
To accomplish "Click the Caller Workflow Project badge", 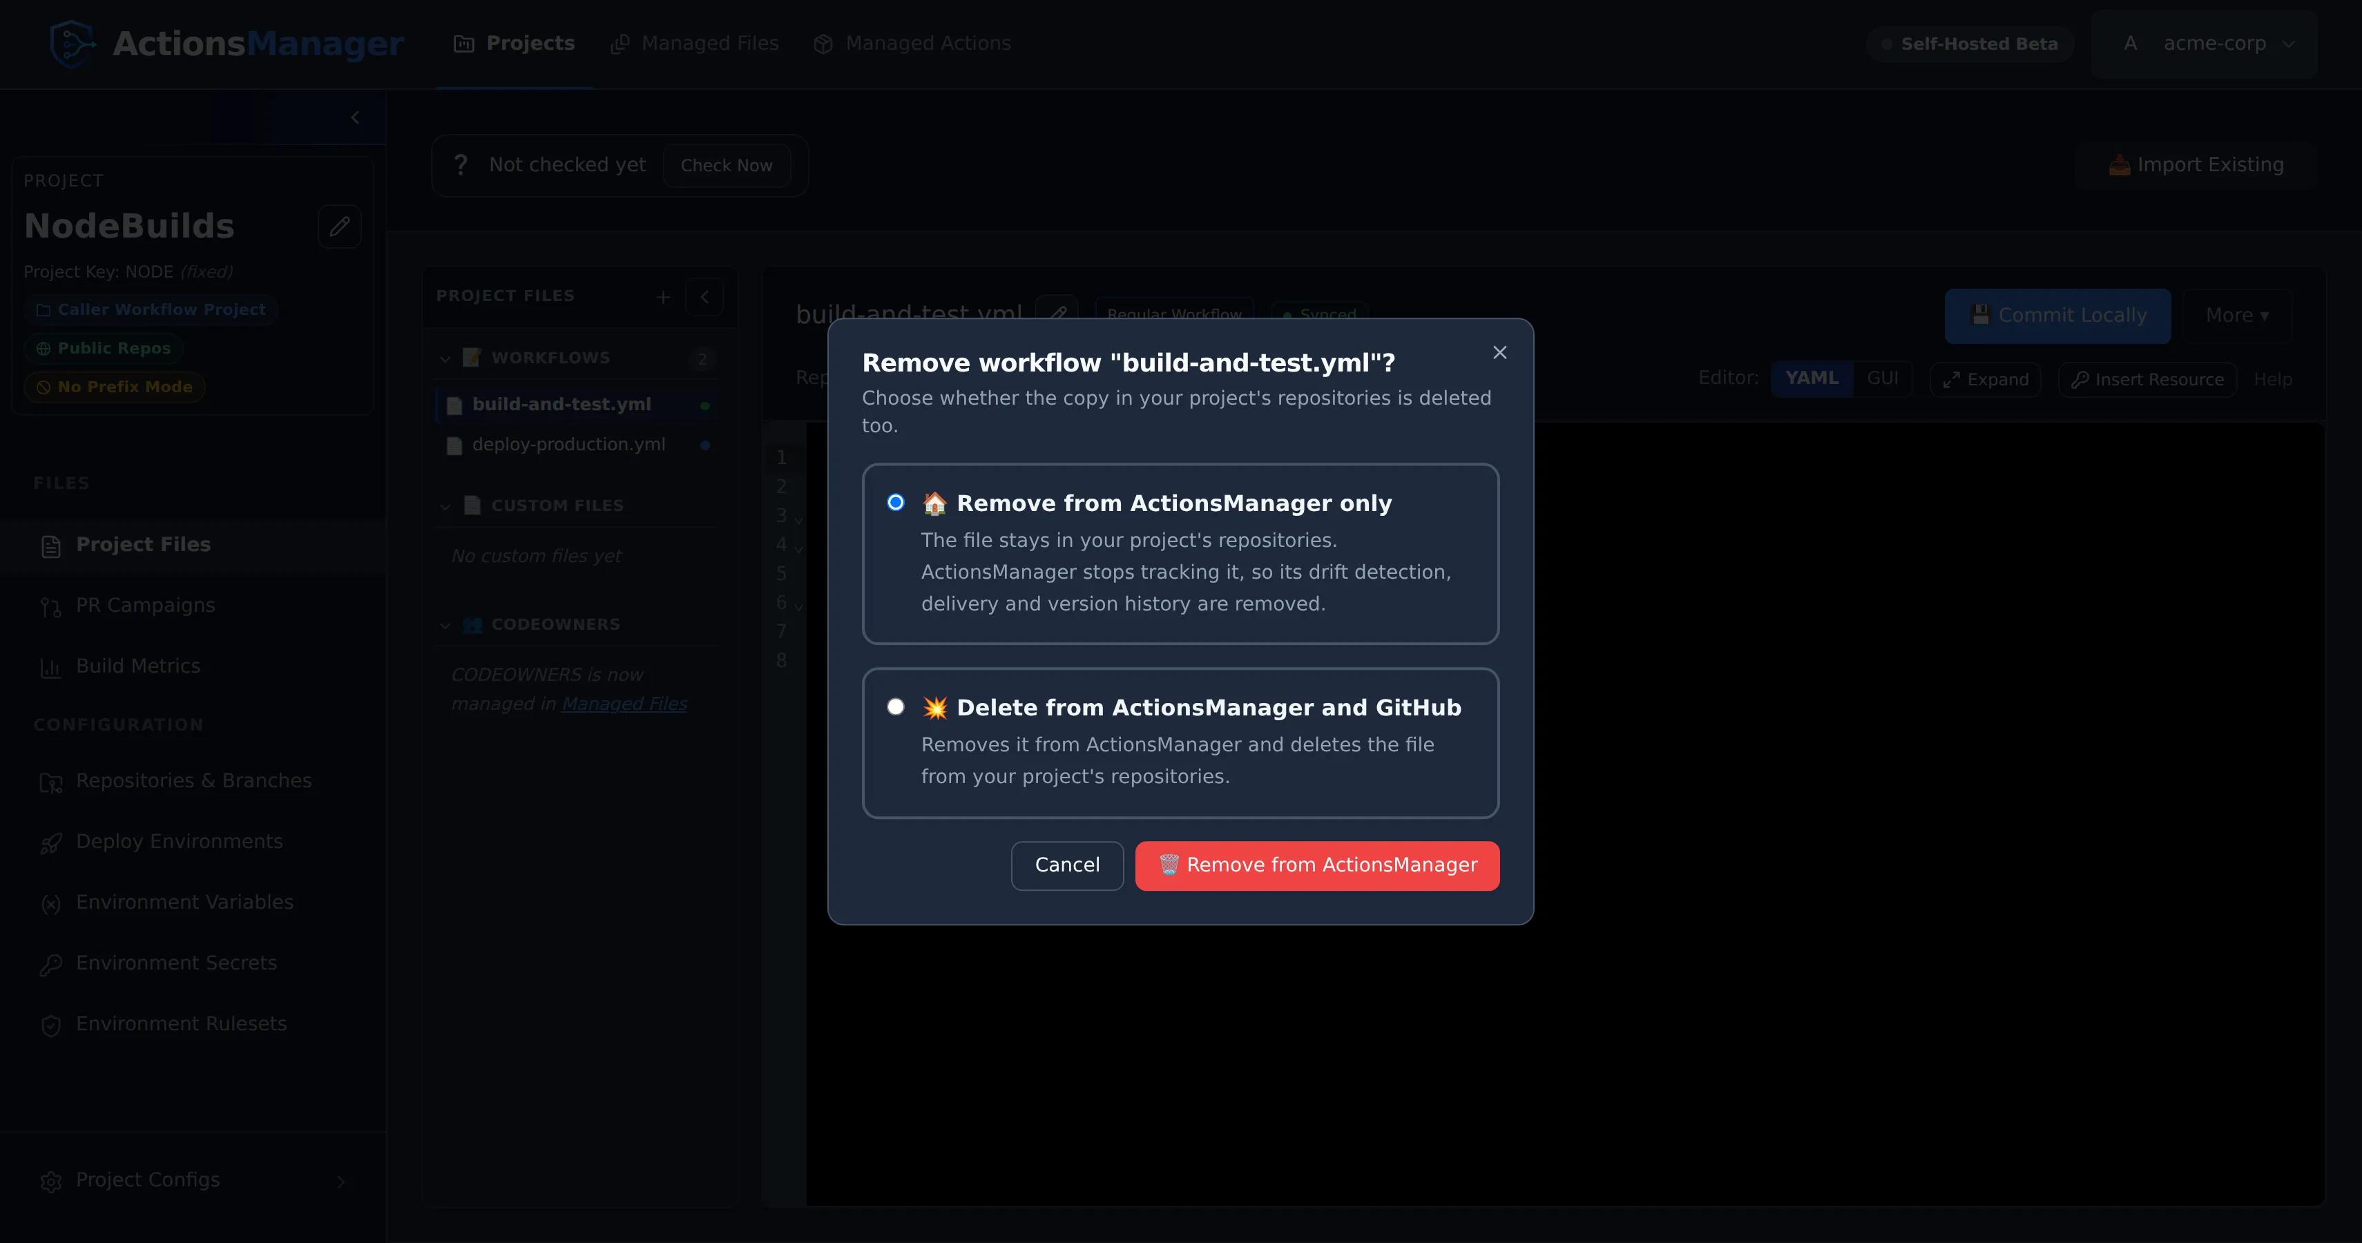I will coord(151,310).
